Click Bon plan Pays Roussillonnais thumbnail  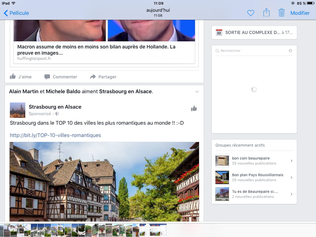(222, 177)
